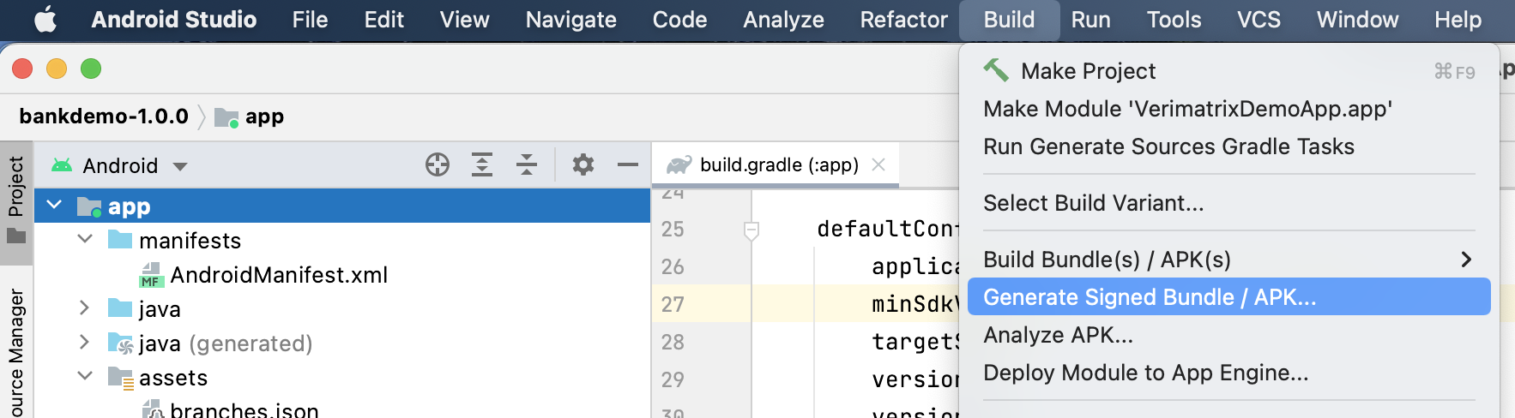Click the app module folder icon in breadcrumb
Viewport: 1515px width, 418px height.
point(226,117)
